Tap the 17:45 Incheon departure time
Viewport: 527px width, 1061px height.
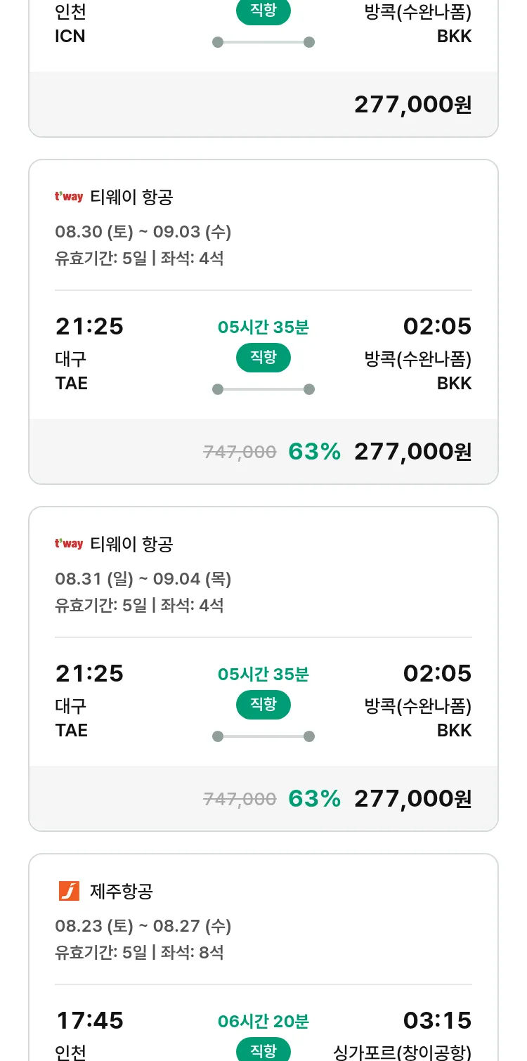89,1020
